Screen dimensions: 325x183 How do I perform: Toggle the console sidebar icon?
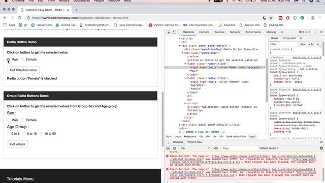point(168,148)
